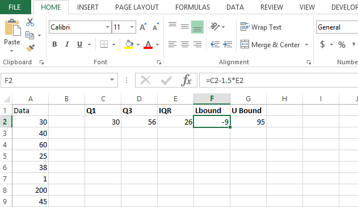Viewport: 358px width, 207px height.
Task: Click the Orientation text-rotate icon
Action: click(215, 27)
